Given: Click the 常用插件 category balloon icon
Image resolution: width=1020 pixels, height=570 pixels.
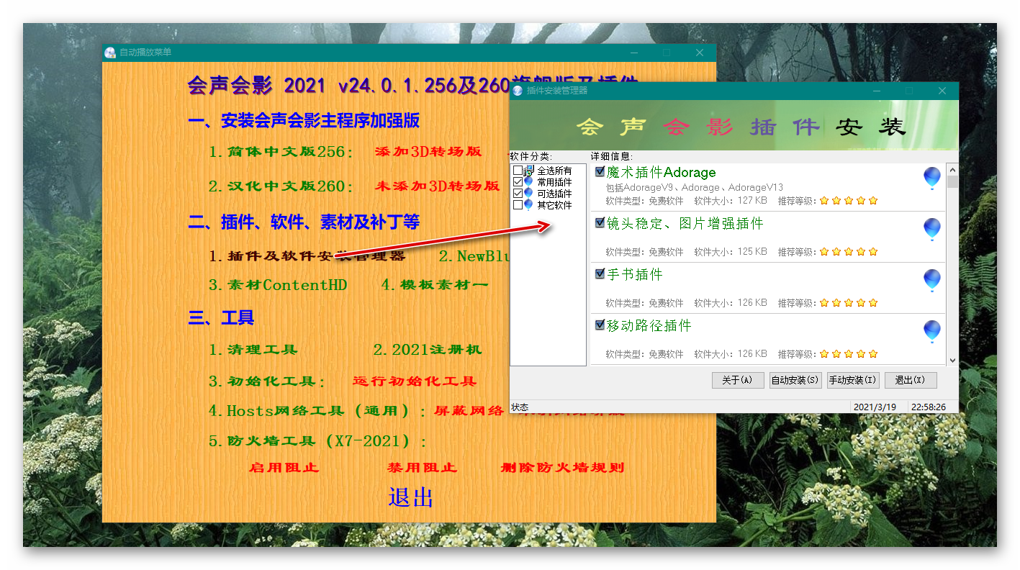Looking at the screenshot, I should 529,182.
